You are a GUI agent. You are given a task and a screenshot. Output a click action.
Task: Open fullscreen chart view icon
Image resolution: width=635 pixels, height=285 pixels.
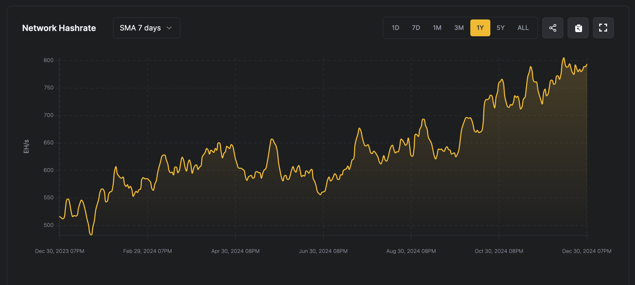[x=603, y=28]
